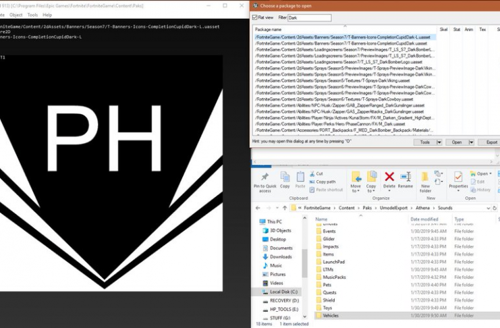Click the Open button in package dialog
The width and height of the screenshot is (500, 328).
coord(457,142)
